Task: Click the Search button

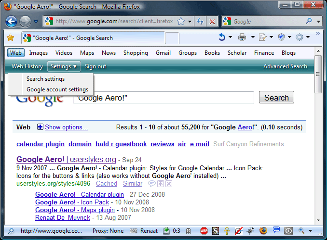Action: click(x=276, y=97)
